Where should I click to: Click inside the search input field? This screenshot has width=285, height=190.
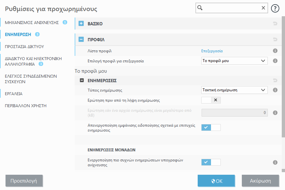pos(230,7)
